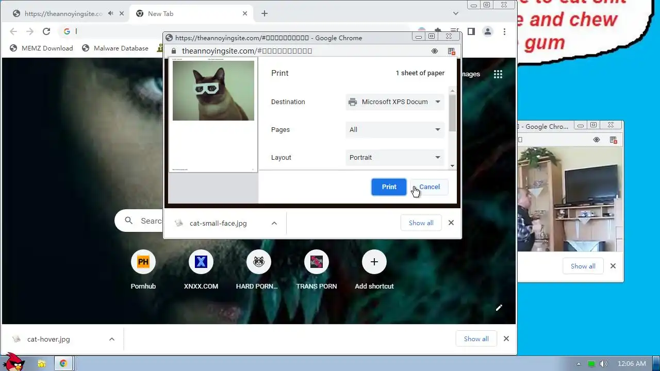The width and height of the screenshot is (660, 371).
Task: Click Show all in the right popup window
Action: coord(583,266)
